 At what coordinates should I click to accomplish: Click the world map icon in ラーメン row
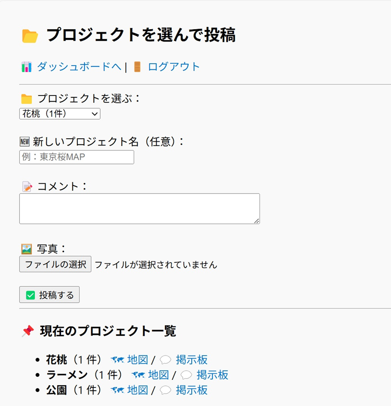[138, 375]
